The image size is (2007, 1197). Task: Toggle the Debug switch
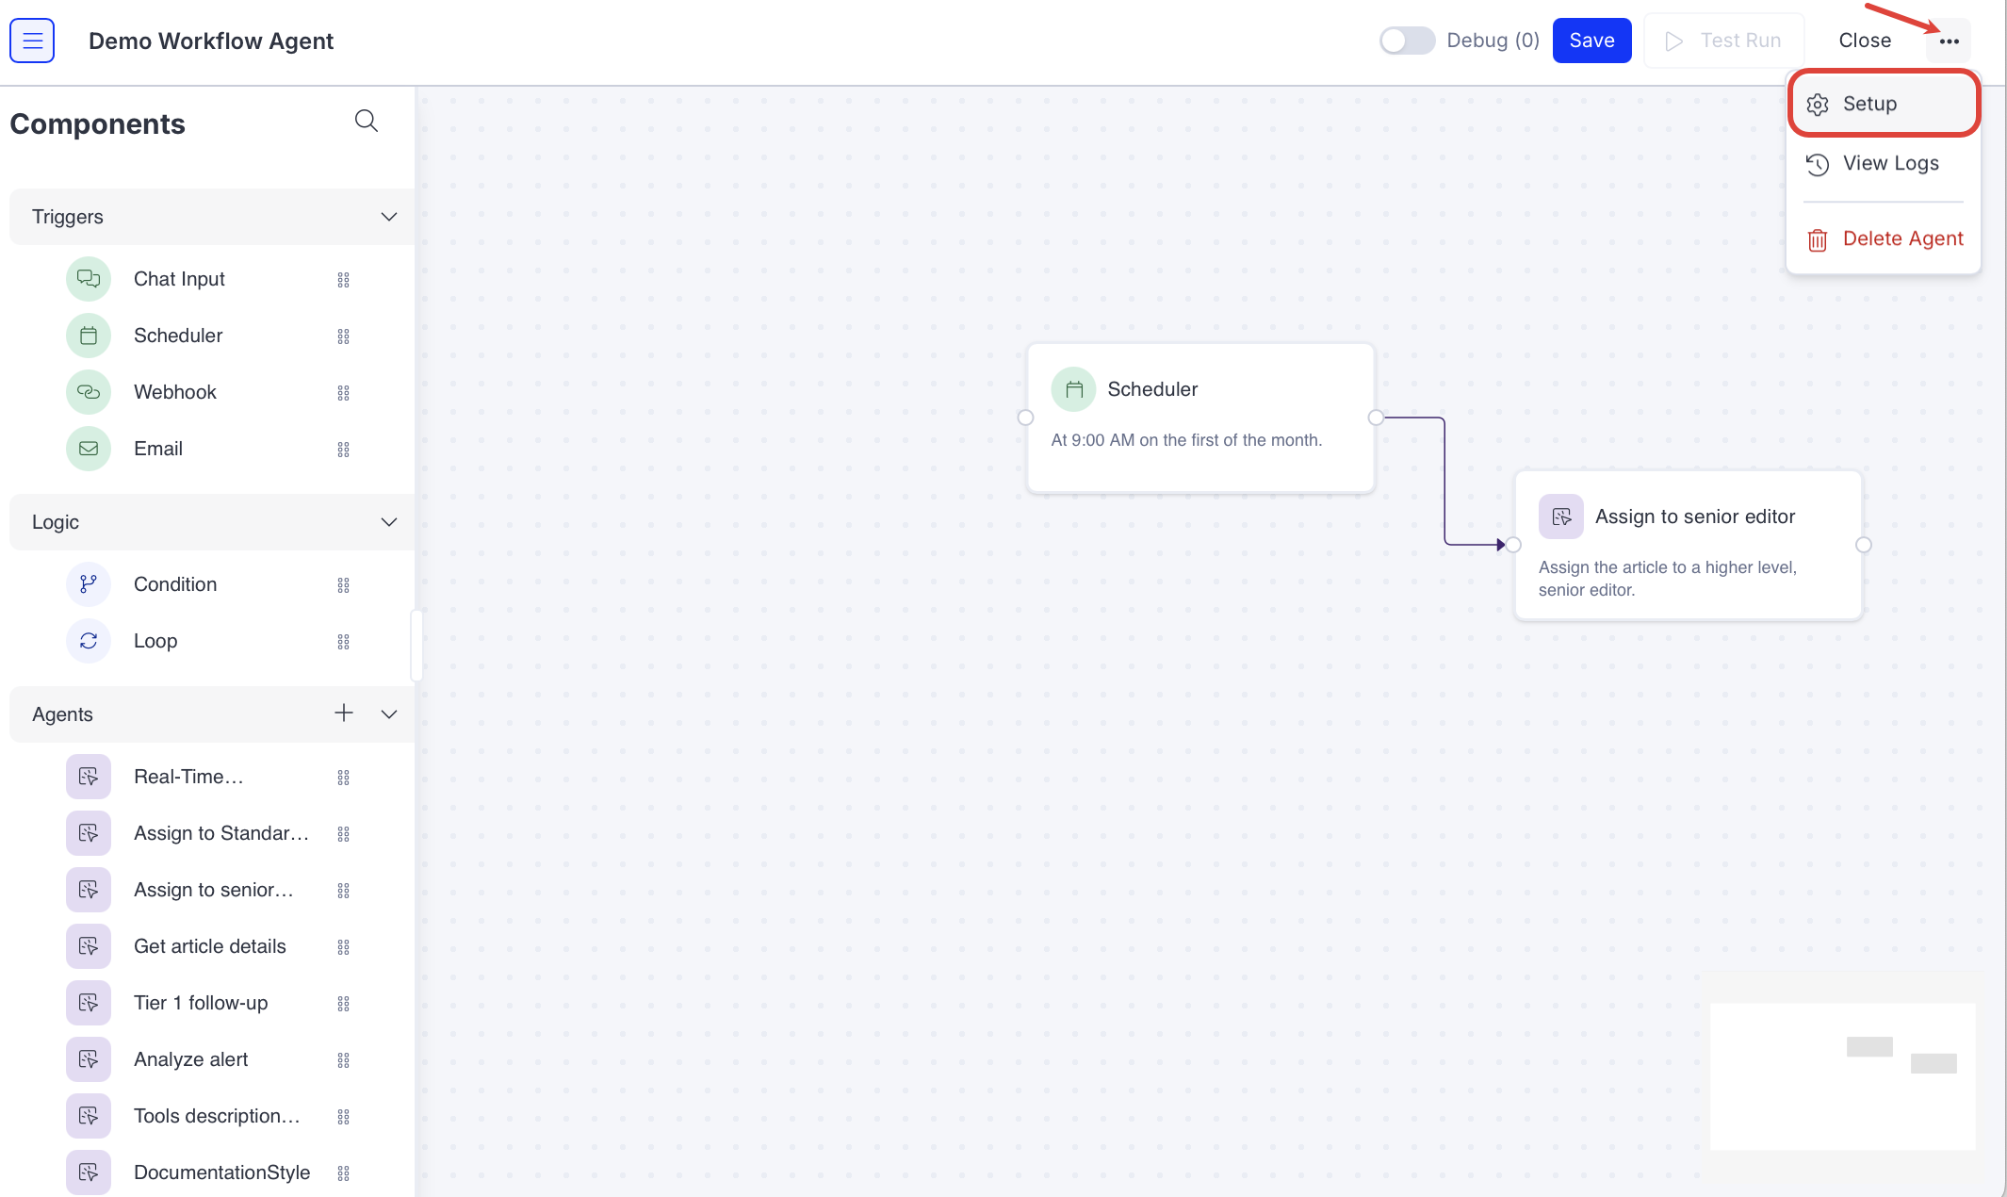[1406, 41]
